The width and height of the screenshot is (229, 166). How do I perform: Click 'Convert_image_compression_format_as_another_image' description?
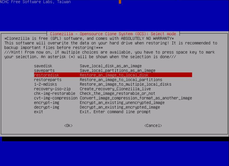[136, 98]
